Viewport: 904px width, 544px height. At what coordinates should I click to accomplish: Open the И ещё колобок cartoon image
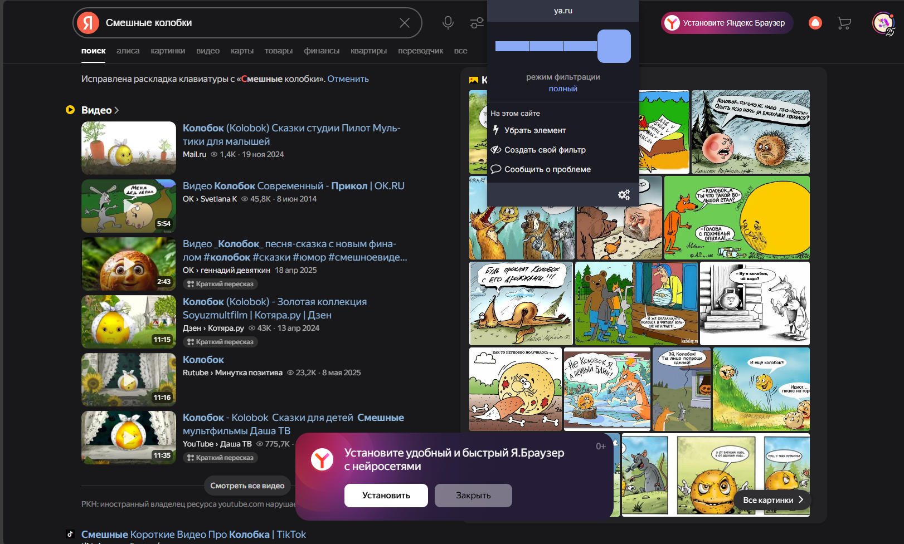click(x=761, y=389)
